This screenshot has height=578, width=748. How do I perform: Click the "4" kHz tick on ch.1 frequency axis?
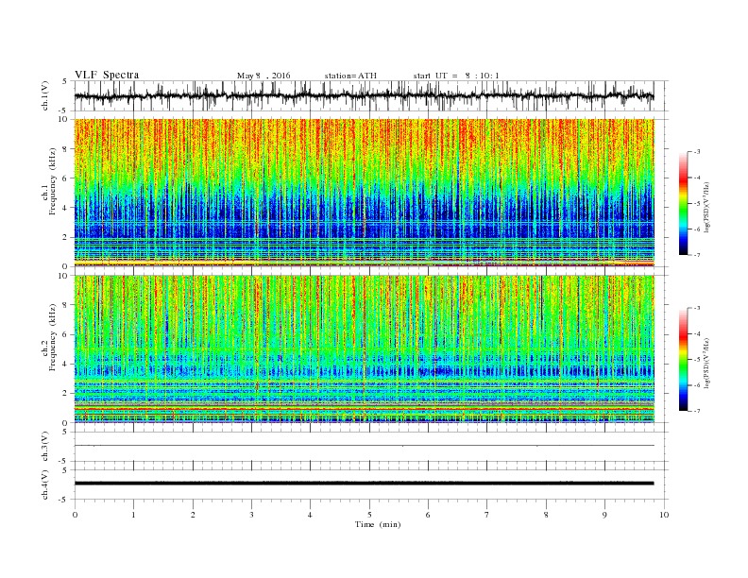[x=66, y=208]
